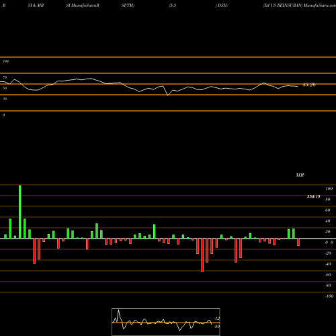Click the RSI panel's 70 axis label
Image resolution: width=336 pixels, height=336 pixels.
pyautogui.click(x=5, y=77)
